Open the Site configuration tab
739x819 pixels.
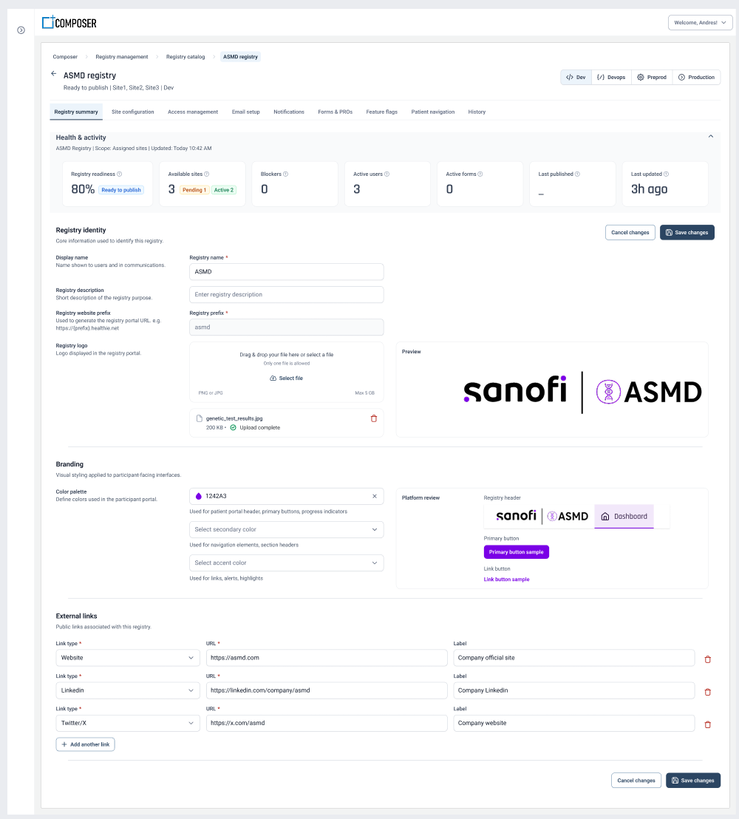point(133,112)
